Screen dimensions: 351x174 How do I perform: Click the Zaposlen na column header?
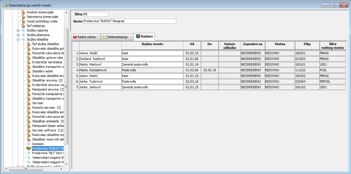[253, 46]
